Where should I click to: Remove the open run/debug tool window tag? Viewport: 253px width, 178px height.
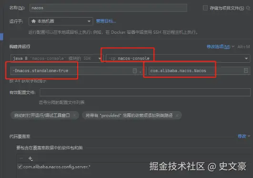point(75,115)
